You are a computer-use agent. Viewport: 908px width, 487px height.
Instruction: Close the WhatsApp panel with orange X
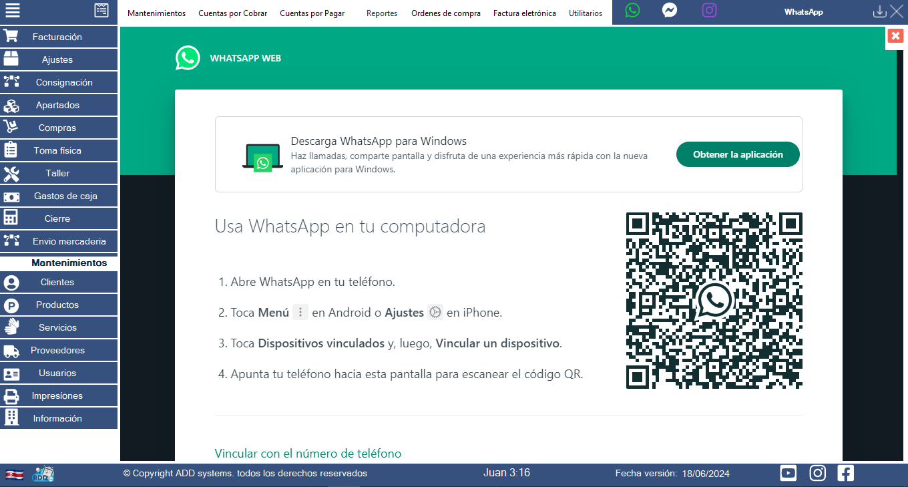point(895,36)
